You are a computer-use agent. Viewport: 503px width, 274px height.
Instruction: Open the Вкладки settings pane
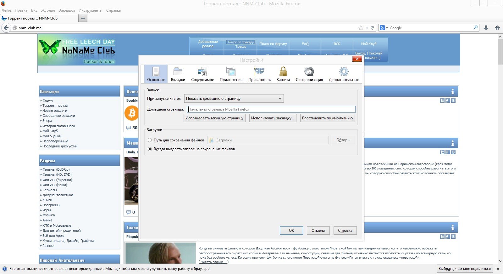coord(178,74)
